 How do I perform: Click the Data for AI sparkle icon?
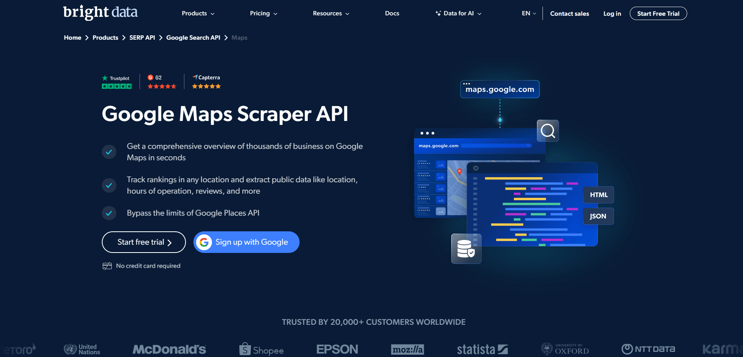point(438,13)
